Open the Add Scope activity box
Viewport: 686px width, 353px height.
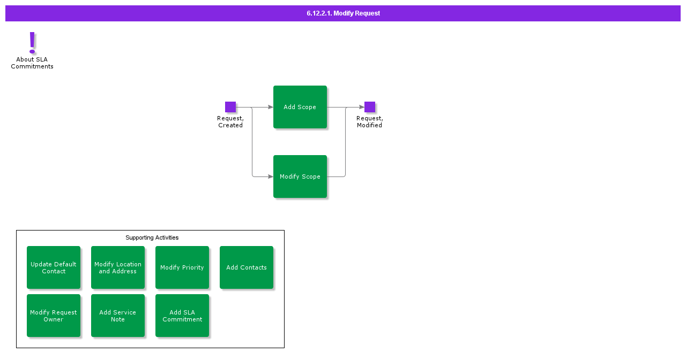click(x=300, y=107)
